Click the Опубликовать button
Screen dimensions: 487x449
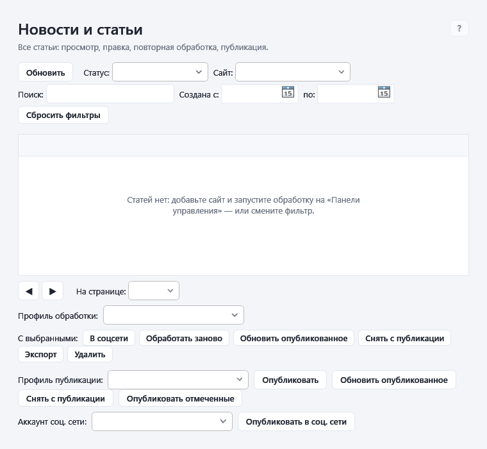pyautogui.click(x=290, y=380)
